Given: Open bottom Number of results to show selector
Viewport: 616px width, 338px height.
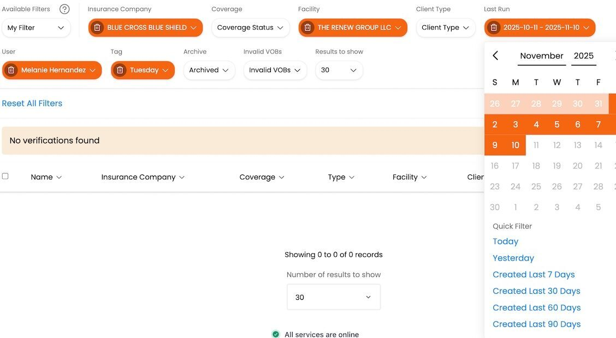Looking at the screenshot, I should (333, 297).
